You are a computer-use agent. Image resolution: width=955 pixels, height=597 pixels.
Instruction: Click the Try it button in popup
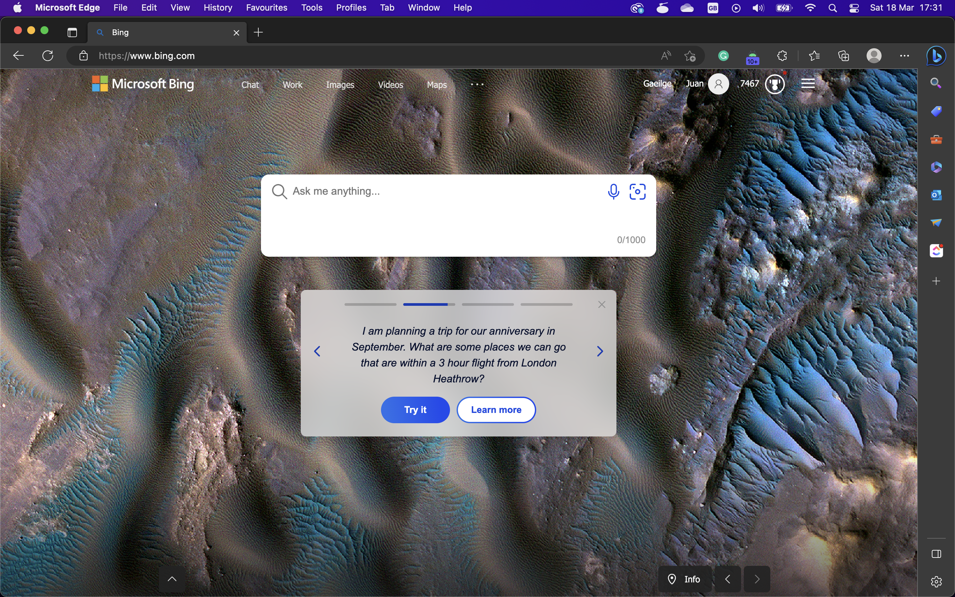(x=415, y=409)
